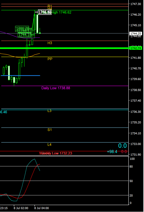Click the 1747.30 value on the price scale
Screen dimensions: 144x212
pyautogui.click(x=136, y=4)
